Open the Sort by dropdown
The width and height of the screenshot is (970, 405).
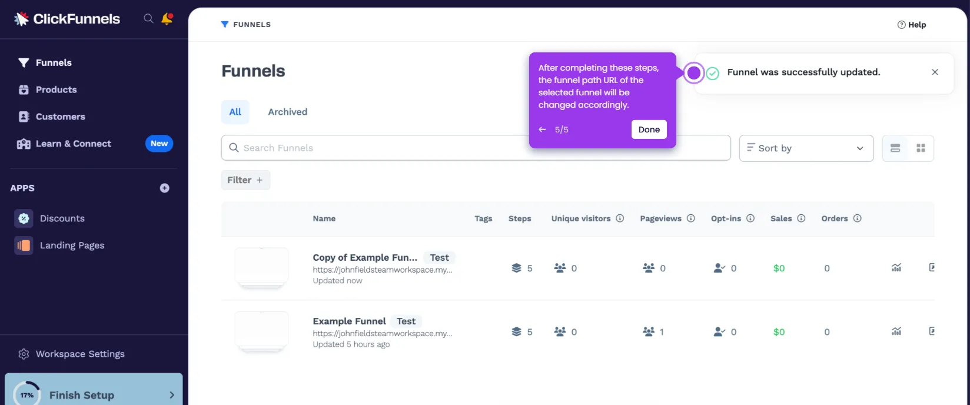[x=806, y=148]
